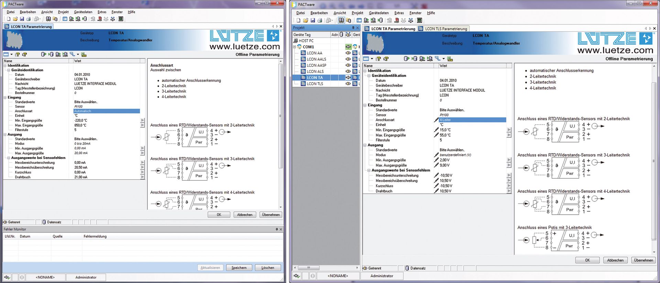Click Save diskette icon in right window toolbar

[x=313, y=20]
